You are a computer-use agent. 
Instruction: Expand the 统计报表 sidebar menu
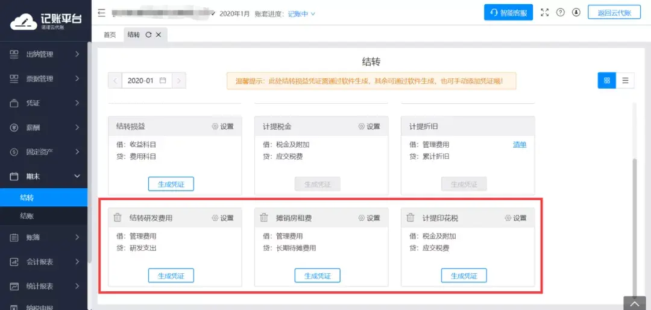point(43,286)
